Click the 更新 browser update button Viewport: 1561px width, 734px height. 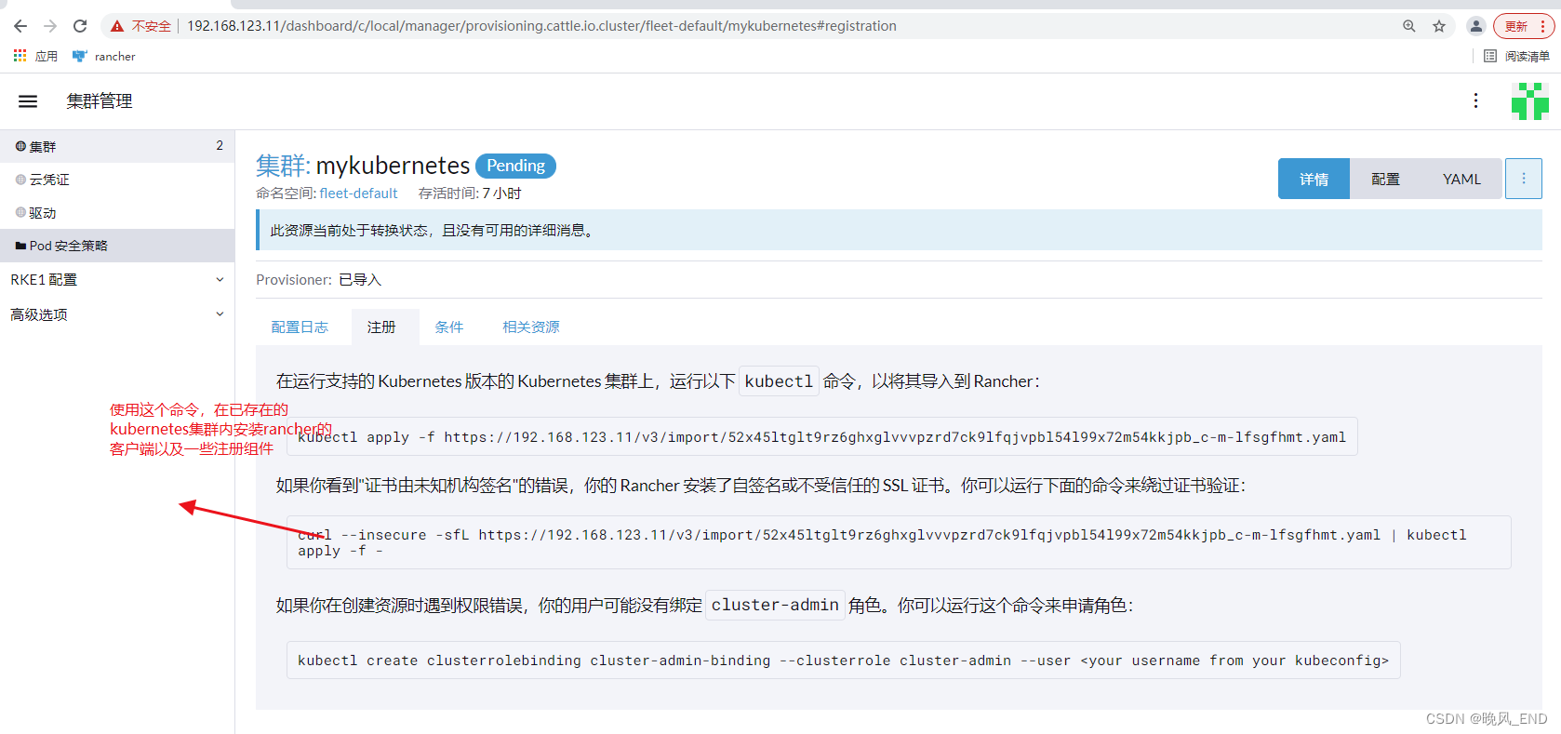click(x=1524, y=26)
